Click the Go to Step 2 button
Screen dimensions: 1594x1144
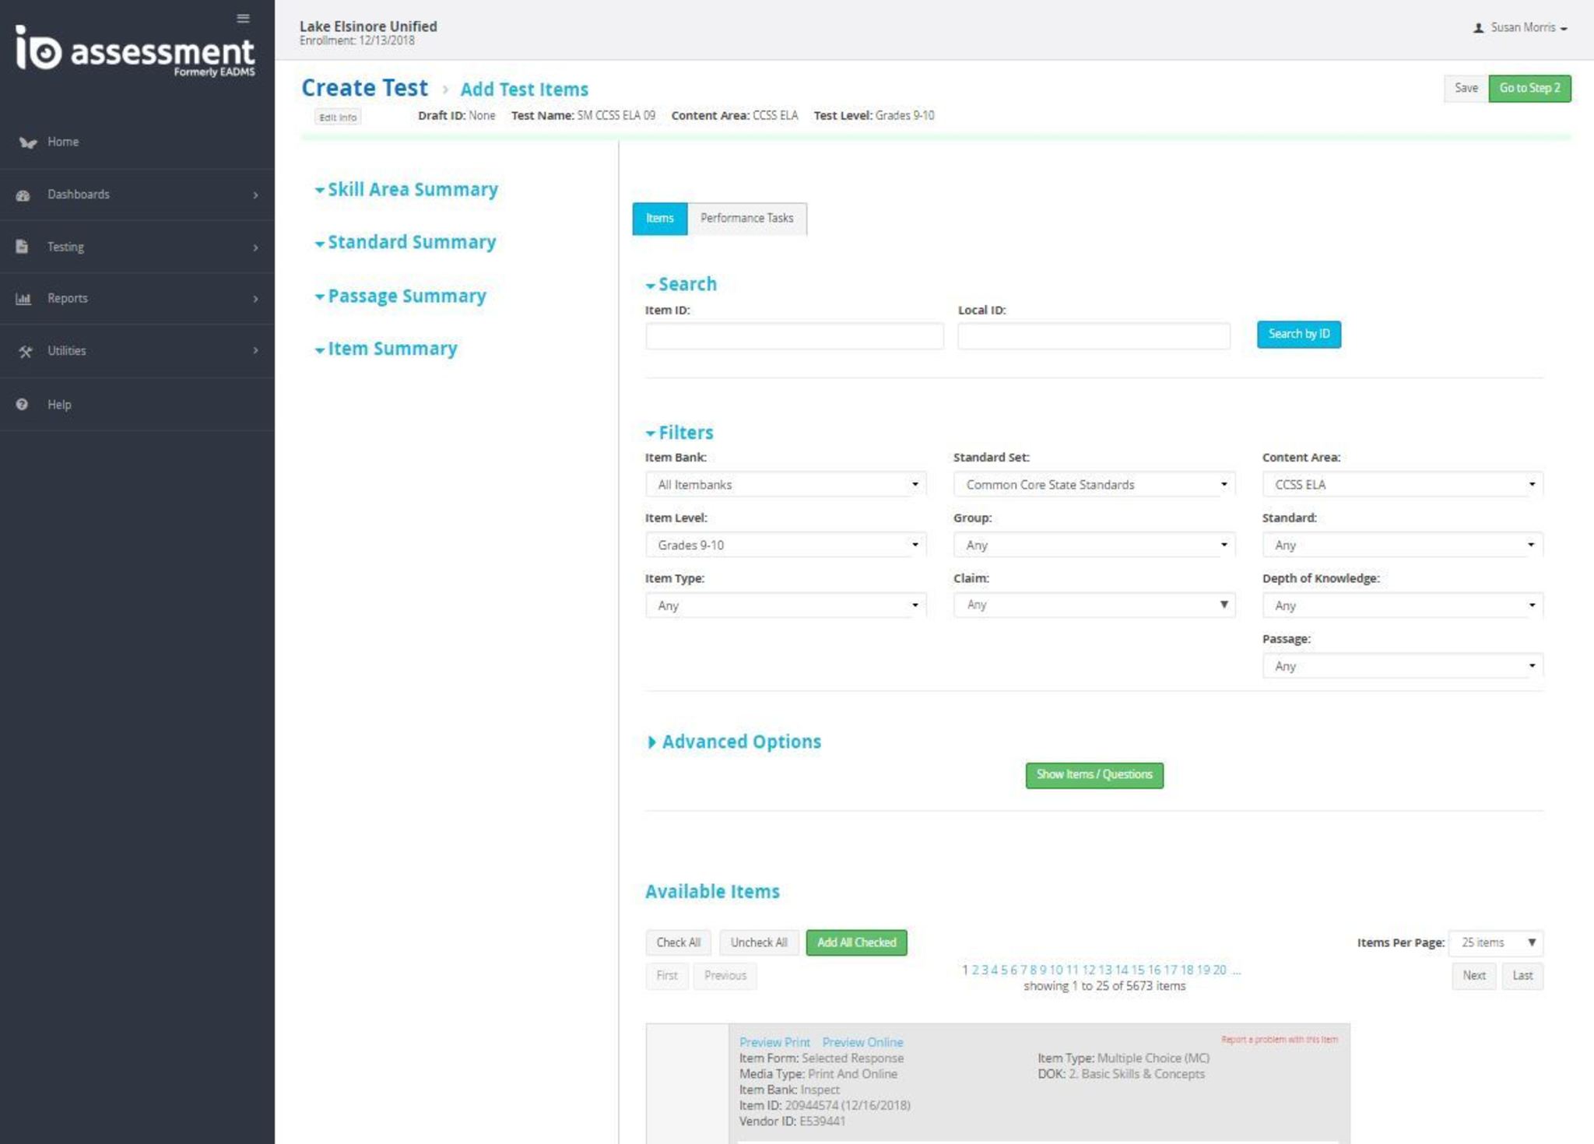pyautogui.click(x=1529, y=88)
